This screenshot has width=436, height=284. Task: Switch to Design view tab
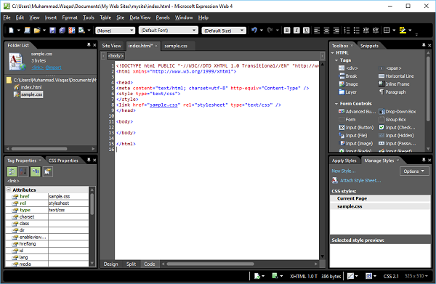(x=110, y=264)
